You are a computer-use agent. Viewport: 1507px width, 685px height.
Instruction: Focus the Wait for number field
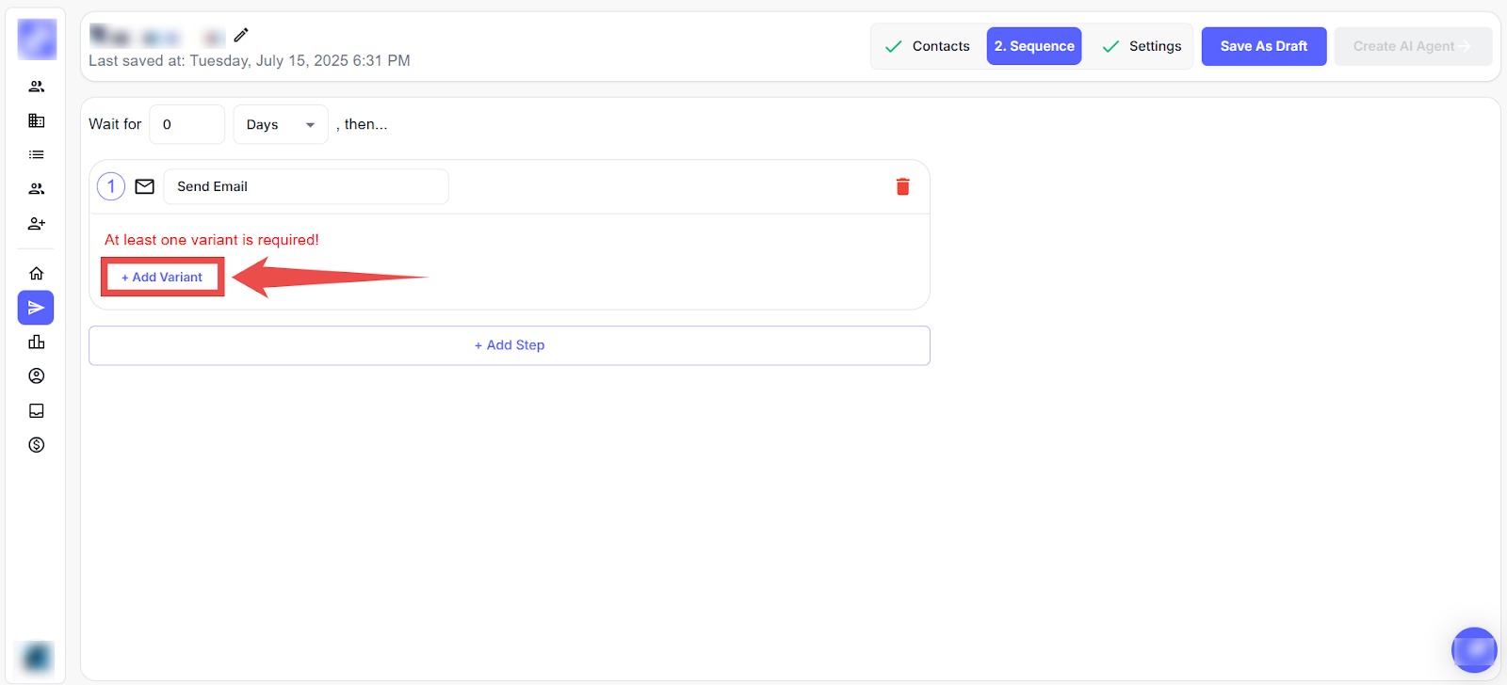tap(186, 124)
